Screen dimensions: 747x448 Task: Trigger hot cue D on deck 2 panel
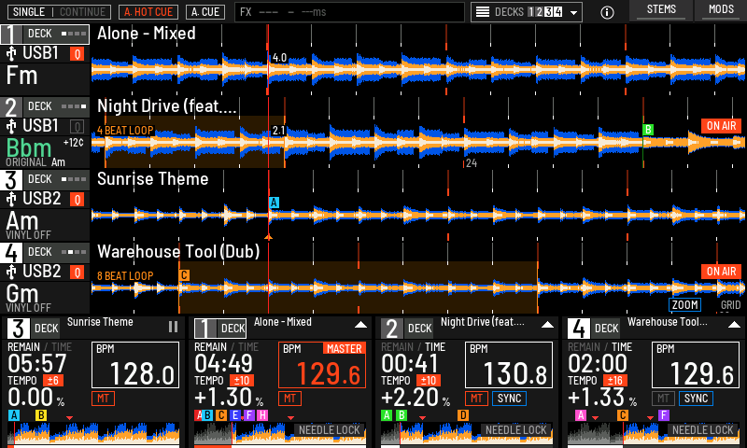click(463, 415)
